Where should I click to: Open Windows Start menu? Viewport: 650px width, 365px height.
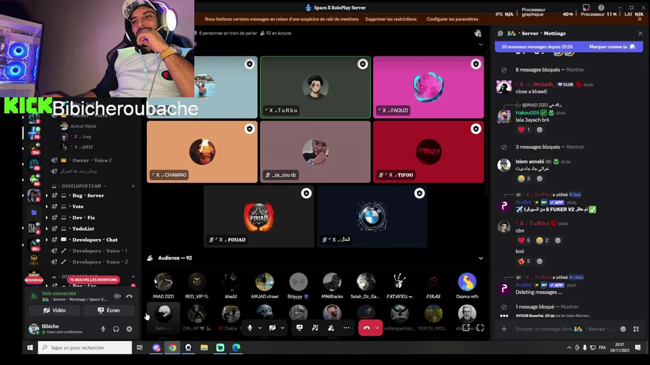(30, 348)
